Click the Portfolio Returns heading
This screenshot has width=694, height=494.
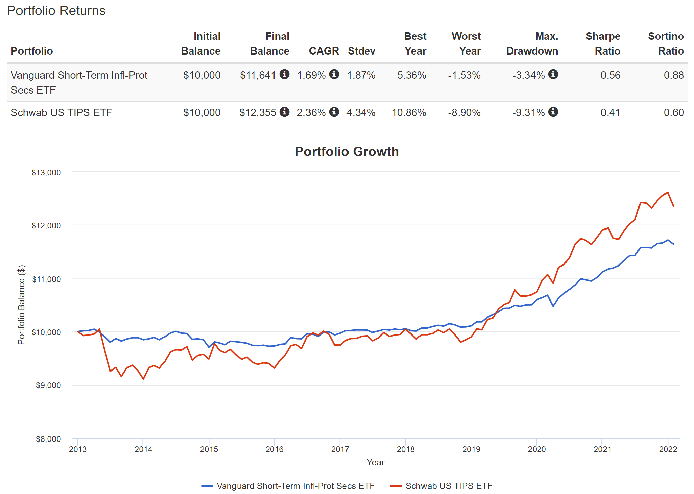tap(56, 11)
